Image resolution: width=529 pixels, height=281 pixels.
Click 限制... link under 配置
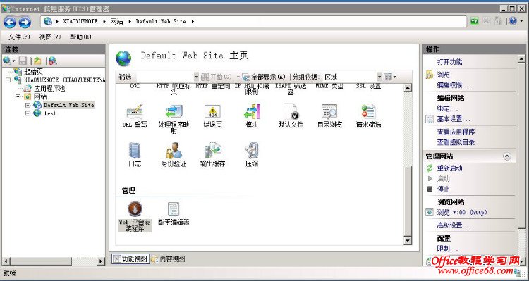pos(447,249)
